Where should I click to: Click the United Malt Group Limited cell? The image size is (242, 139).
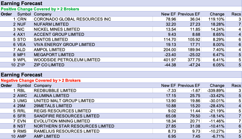click(x=64, y=101)
